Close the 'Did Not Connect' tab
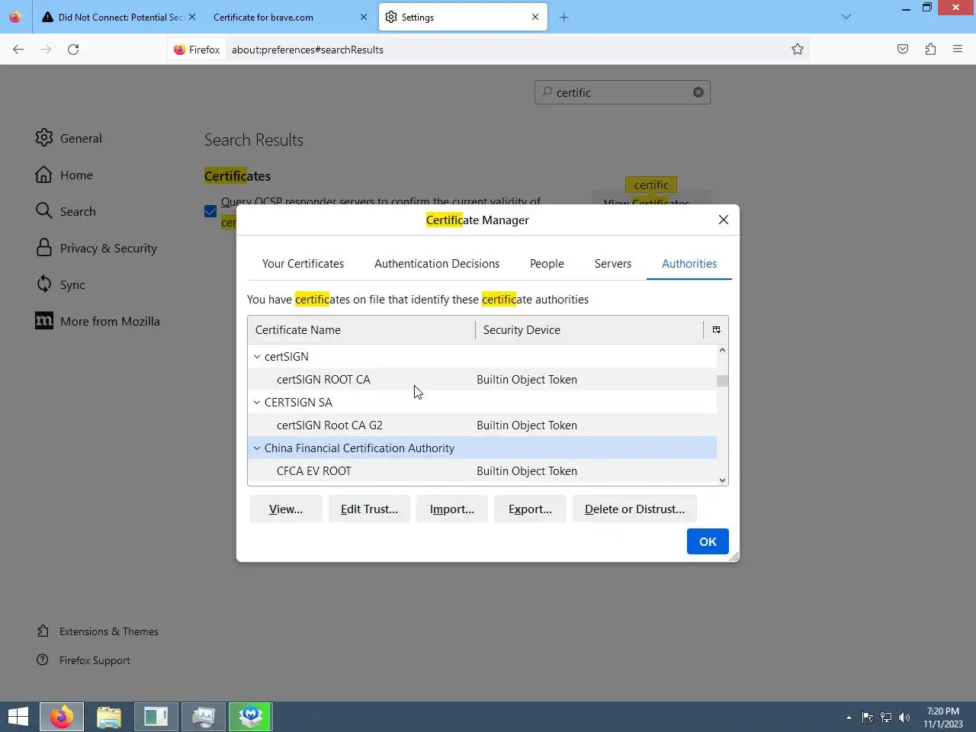976x732 pixels. (192, 17)
